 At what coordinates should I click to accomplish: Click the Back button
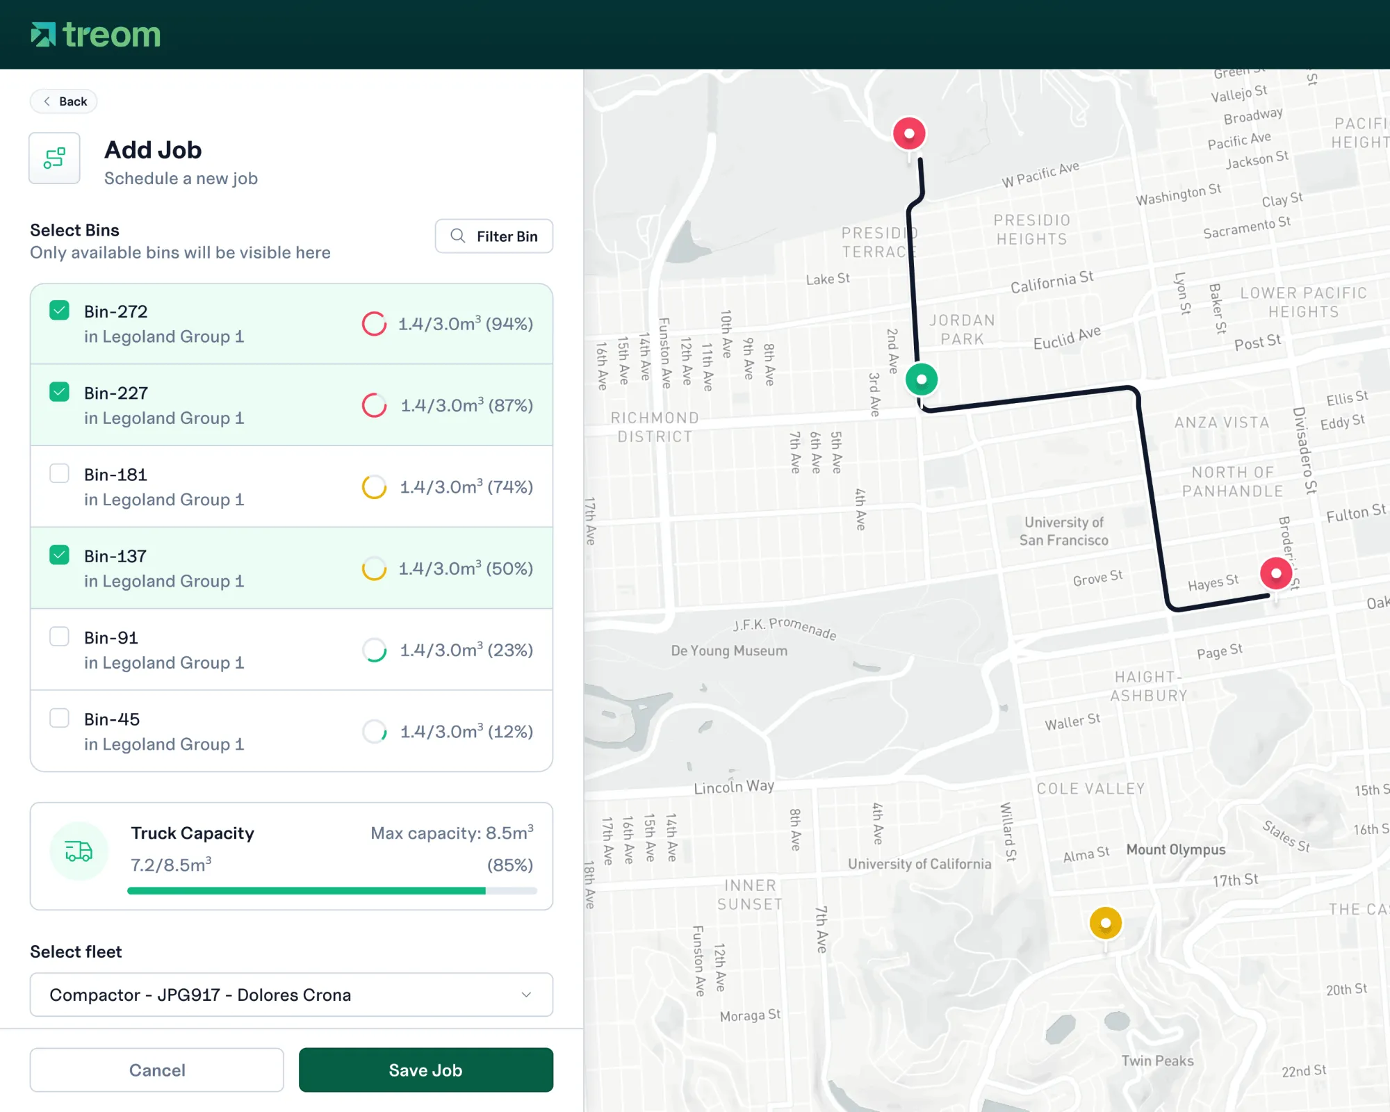tap(63, 101)
